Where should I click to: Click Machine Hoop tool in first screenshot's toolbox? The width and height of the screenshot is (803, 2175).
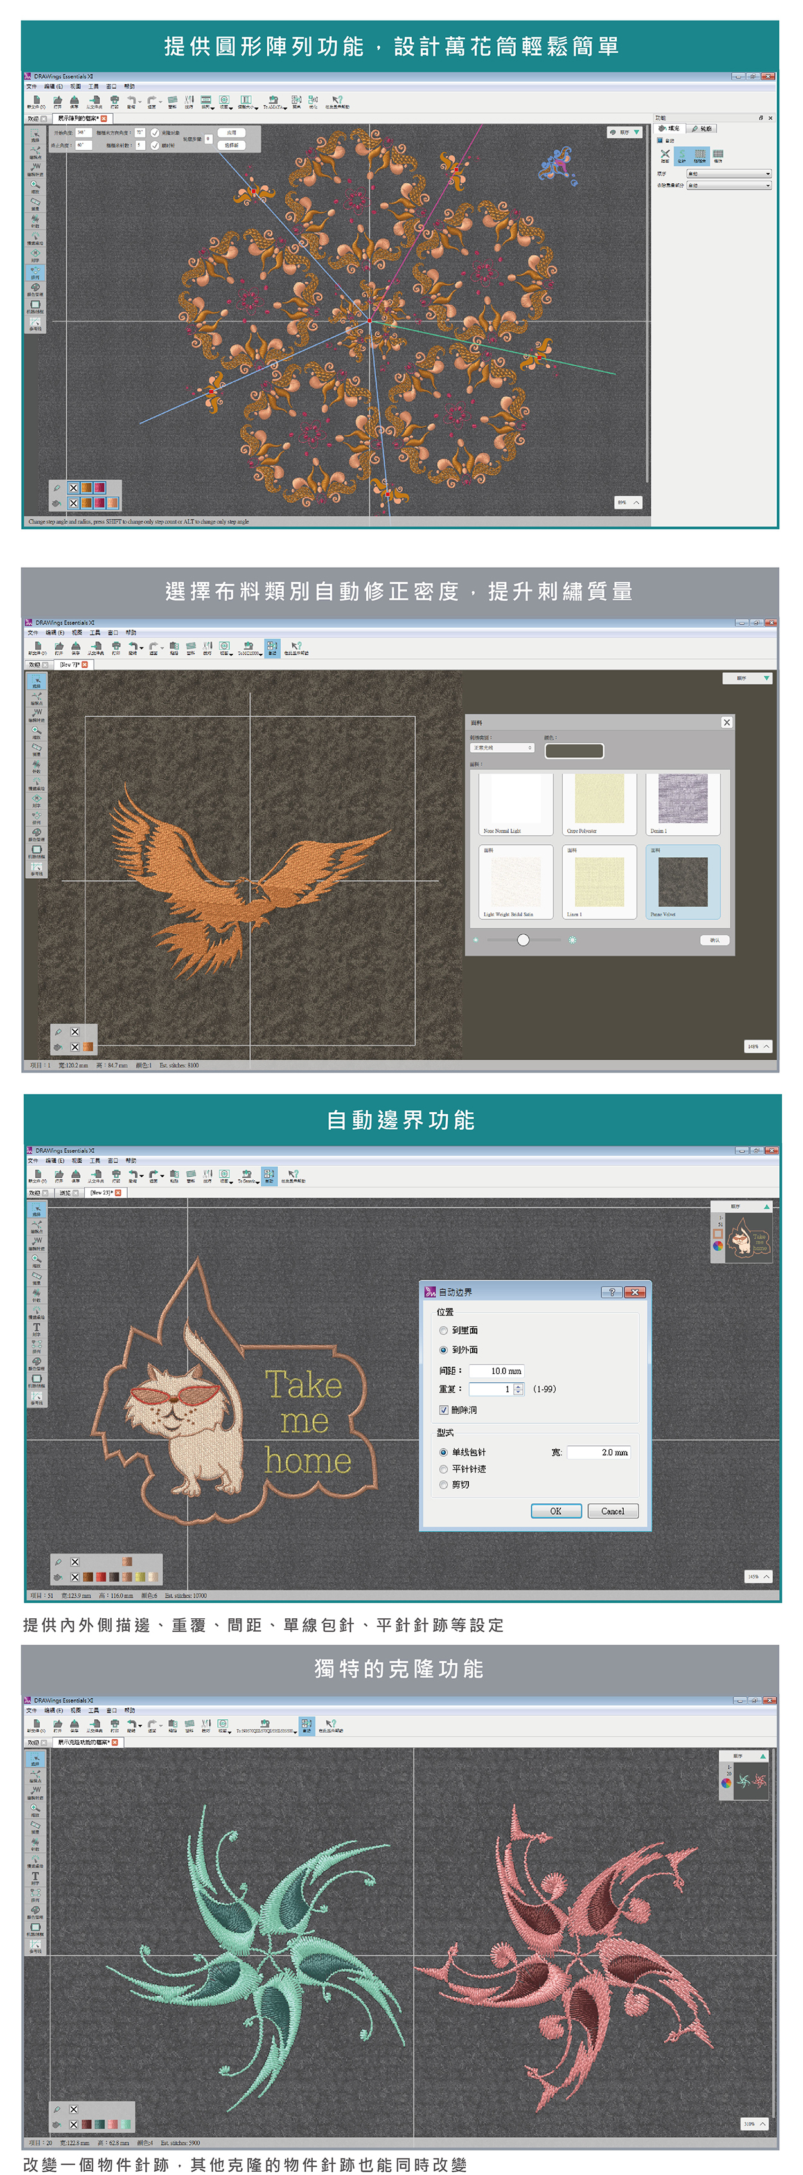[x=35, y=305]
